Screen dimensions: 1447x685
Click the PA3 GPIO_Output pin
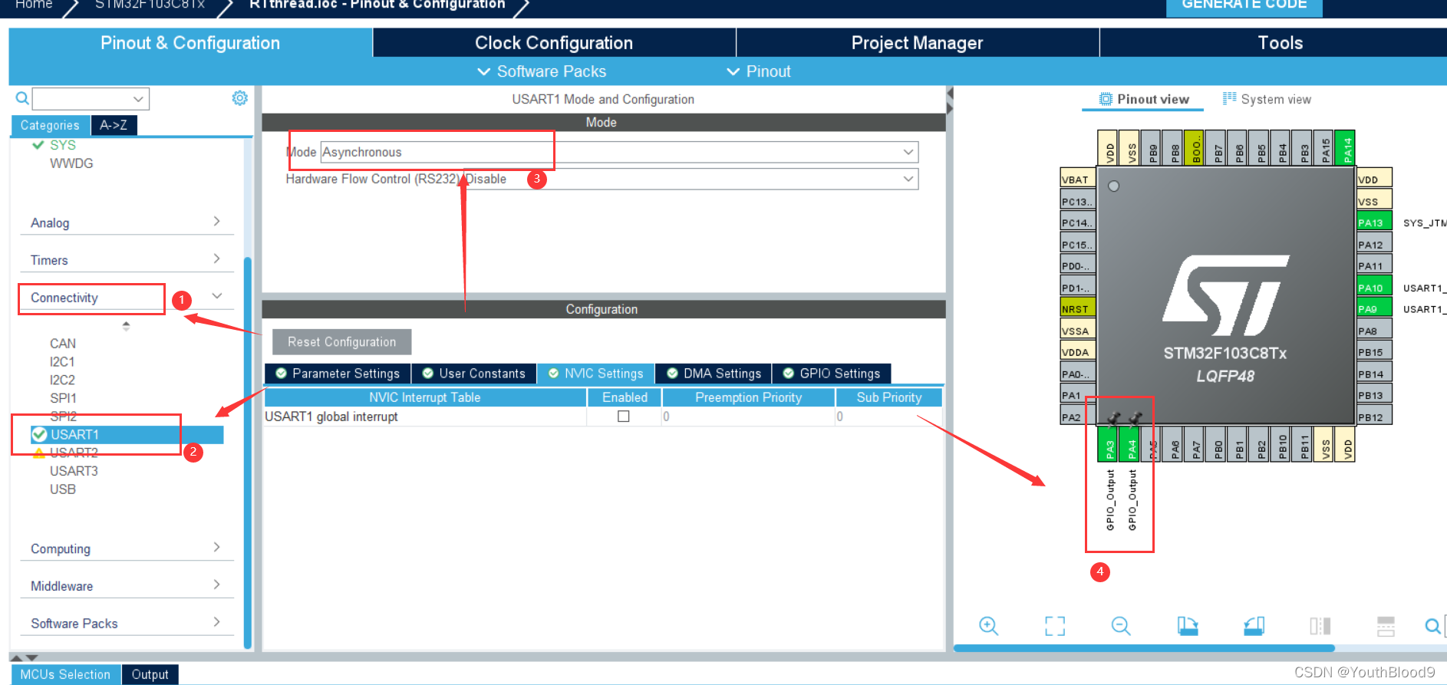[1109, 445]
